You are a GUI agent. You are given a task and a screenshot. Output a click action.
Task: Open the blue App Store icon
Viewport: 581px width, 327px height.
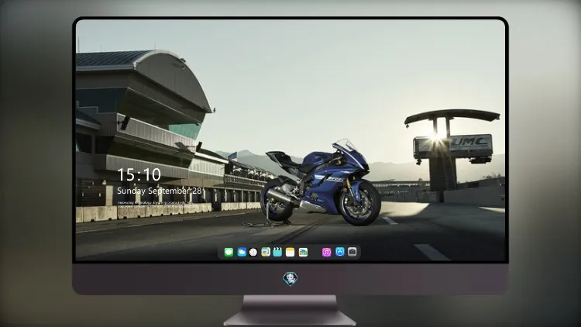point(340,252)
